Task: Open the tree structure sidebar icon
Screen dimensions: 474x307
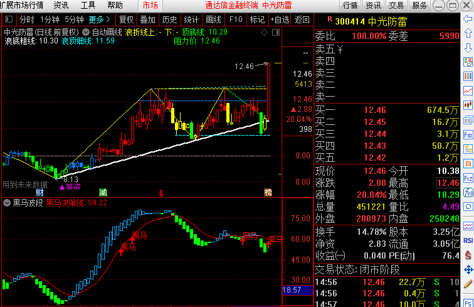Action: point(468,149)
